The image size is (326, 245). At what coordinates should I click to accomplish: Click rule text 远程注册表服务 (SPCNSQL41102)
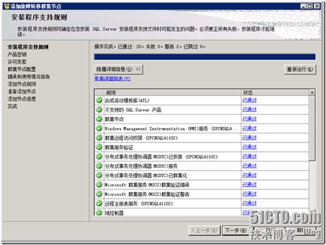(x=139, y=203)
